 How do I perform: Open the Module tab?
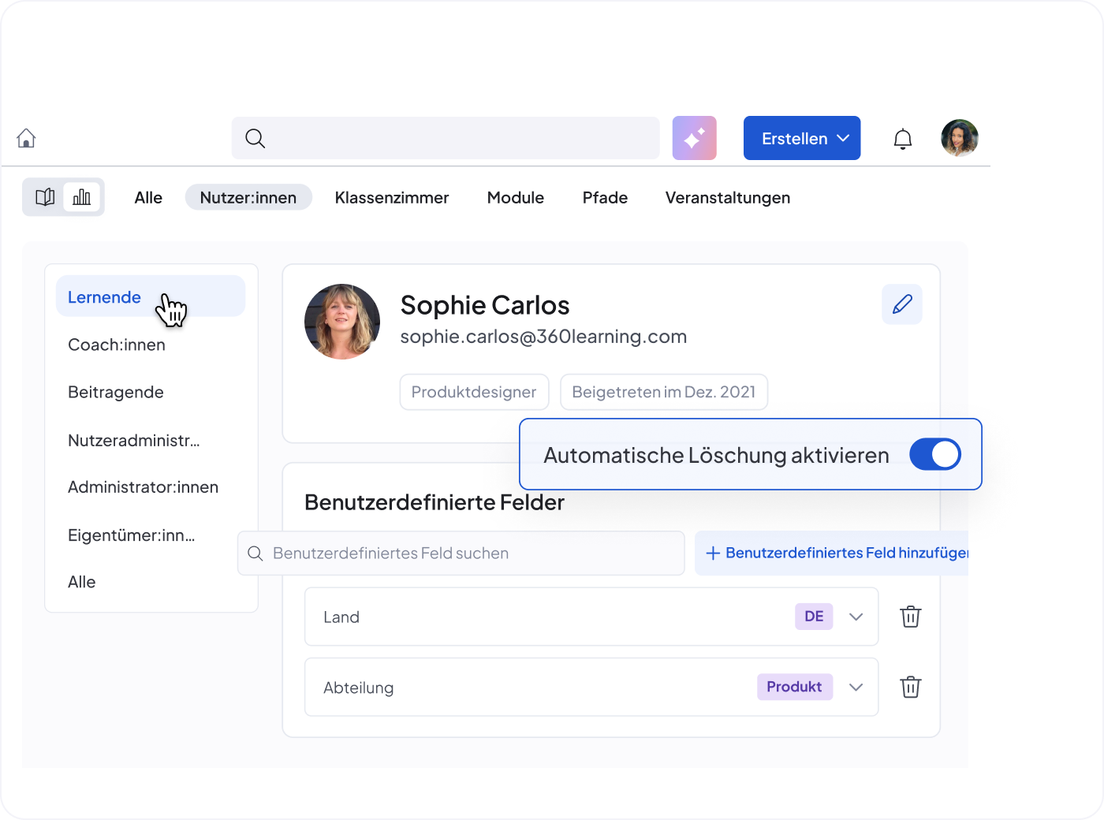click(516, 197)
